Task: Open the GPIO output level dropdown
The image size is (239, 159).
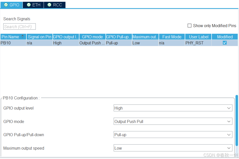Action: coord(173,108)
